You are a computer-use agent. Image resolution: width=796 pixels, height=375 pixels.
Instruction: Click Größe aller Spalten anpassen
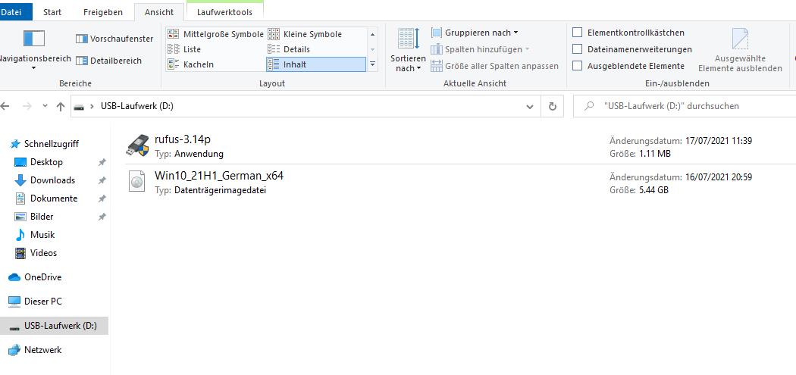click(494, 66)
